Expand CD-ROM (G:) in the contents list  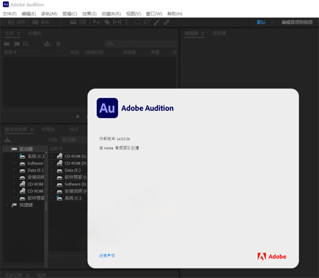[x=51, y=156]
